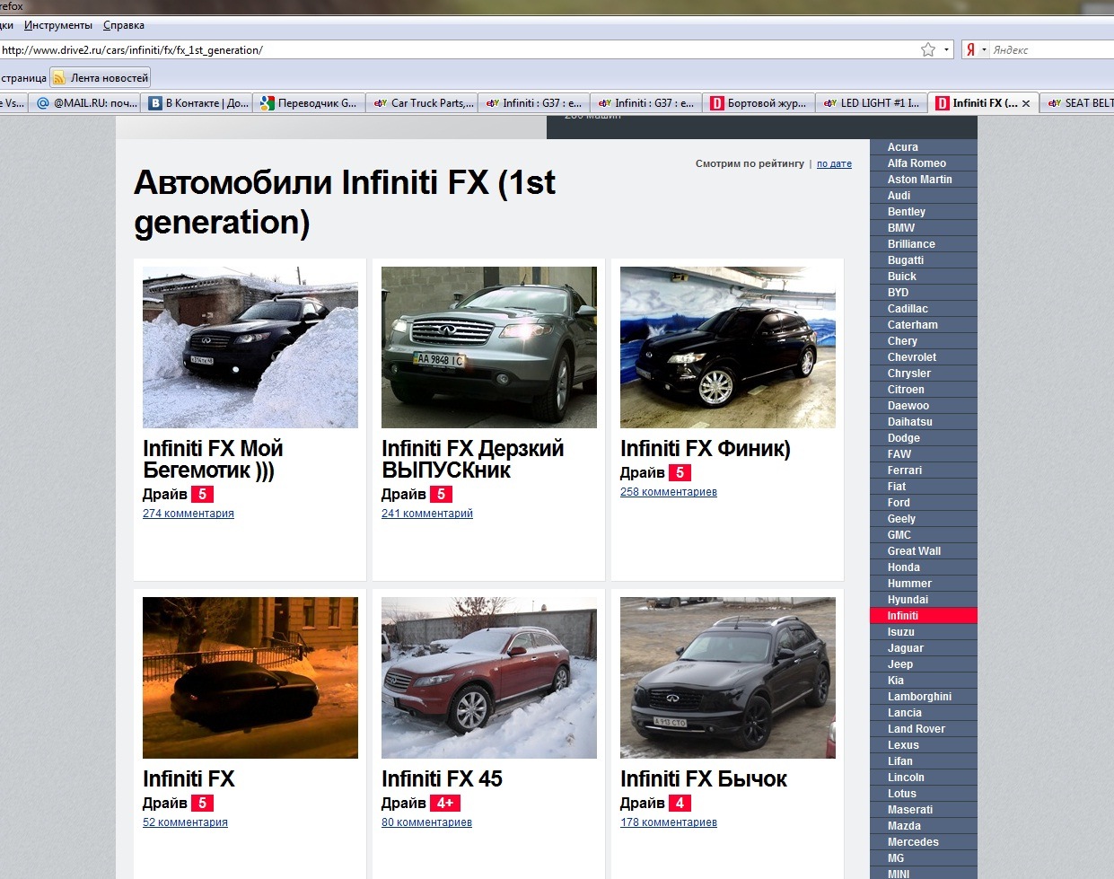Open the 178 комментариев link
The width and height of the screenshot is (1114, 879).
669,822
